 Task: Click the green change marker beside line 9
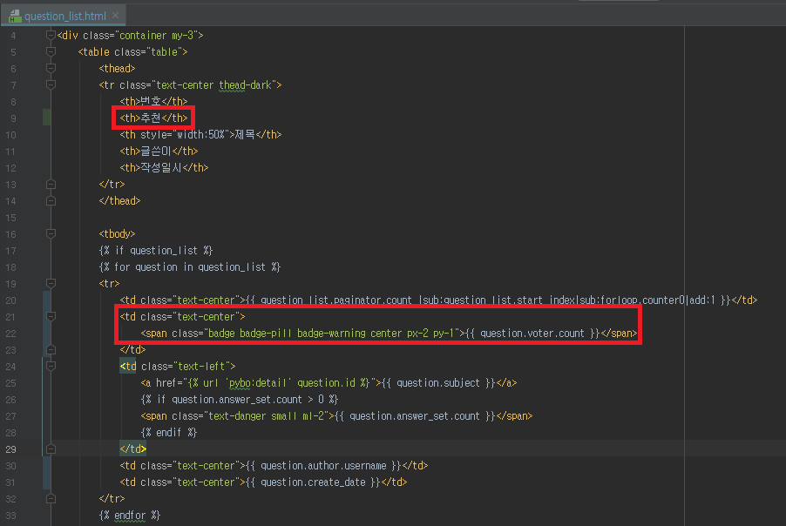tap(46, 118)
